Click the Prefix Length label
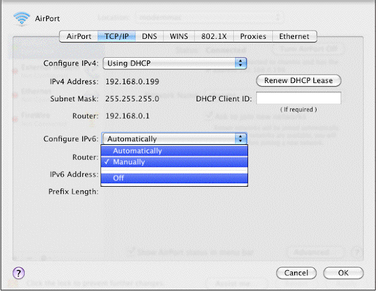This screenshot has height=291, width=378. pos(73,192)
